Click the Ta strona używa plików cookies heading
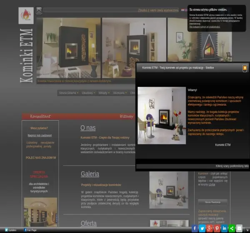The height and width of the screenshot is (233, 250). [208, 10]
